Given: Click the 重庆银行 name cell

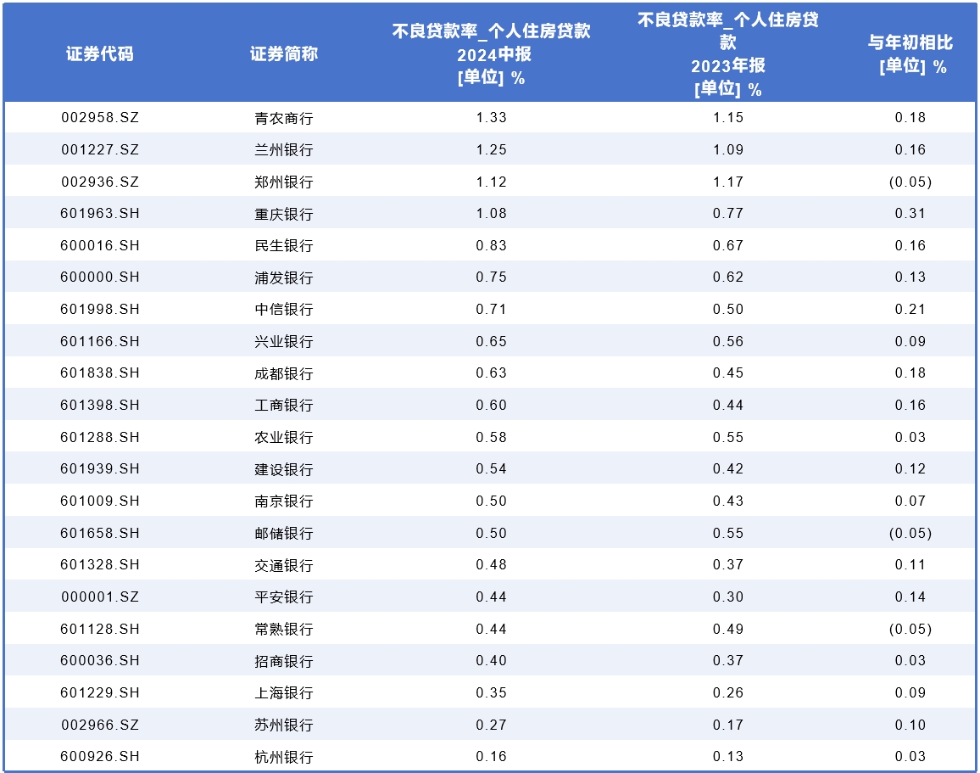Looking at the screenshot, I should pos(284,214).
